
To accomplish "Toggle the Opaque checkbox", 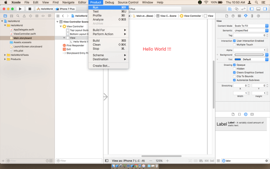I will [234, 65].
